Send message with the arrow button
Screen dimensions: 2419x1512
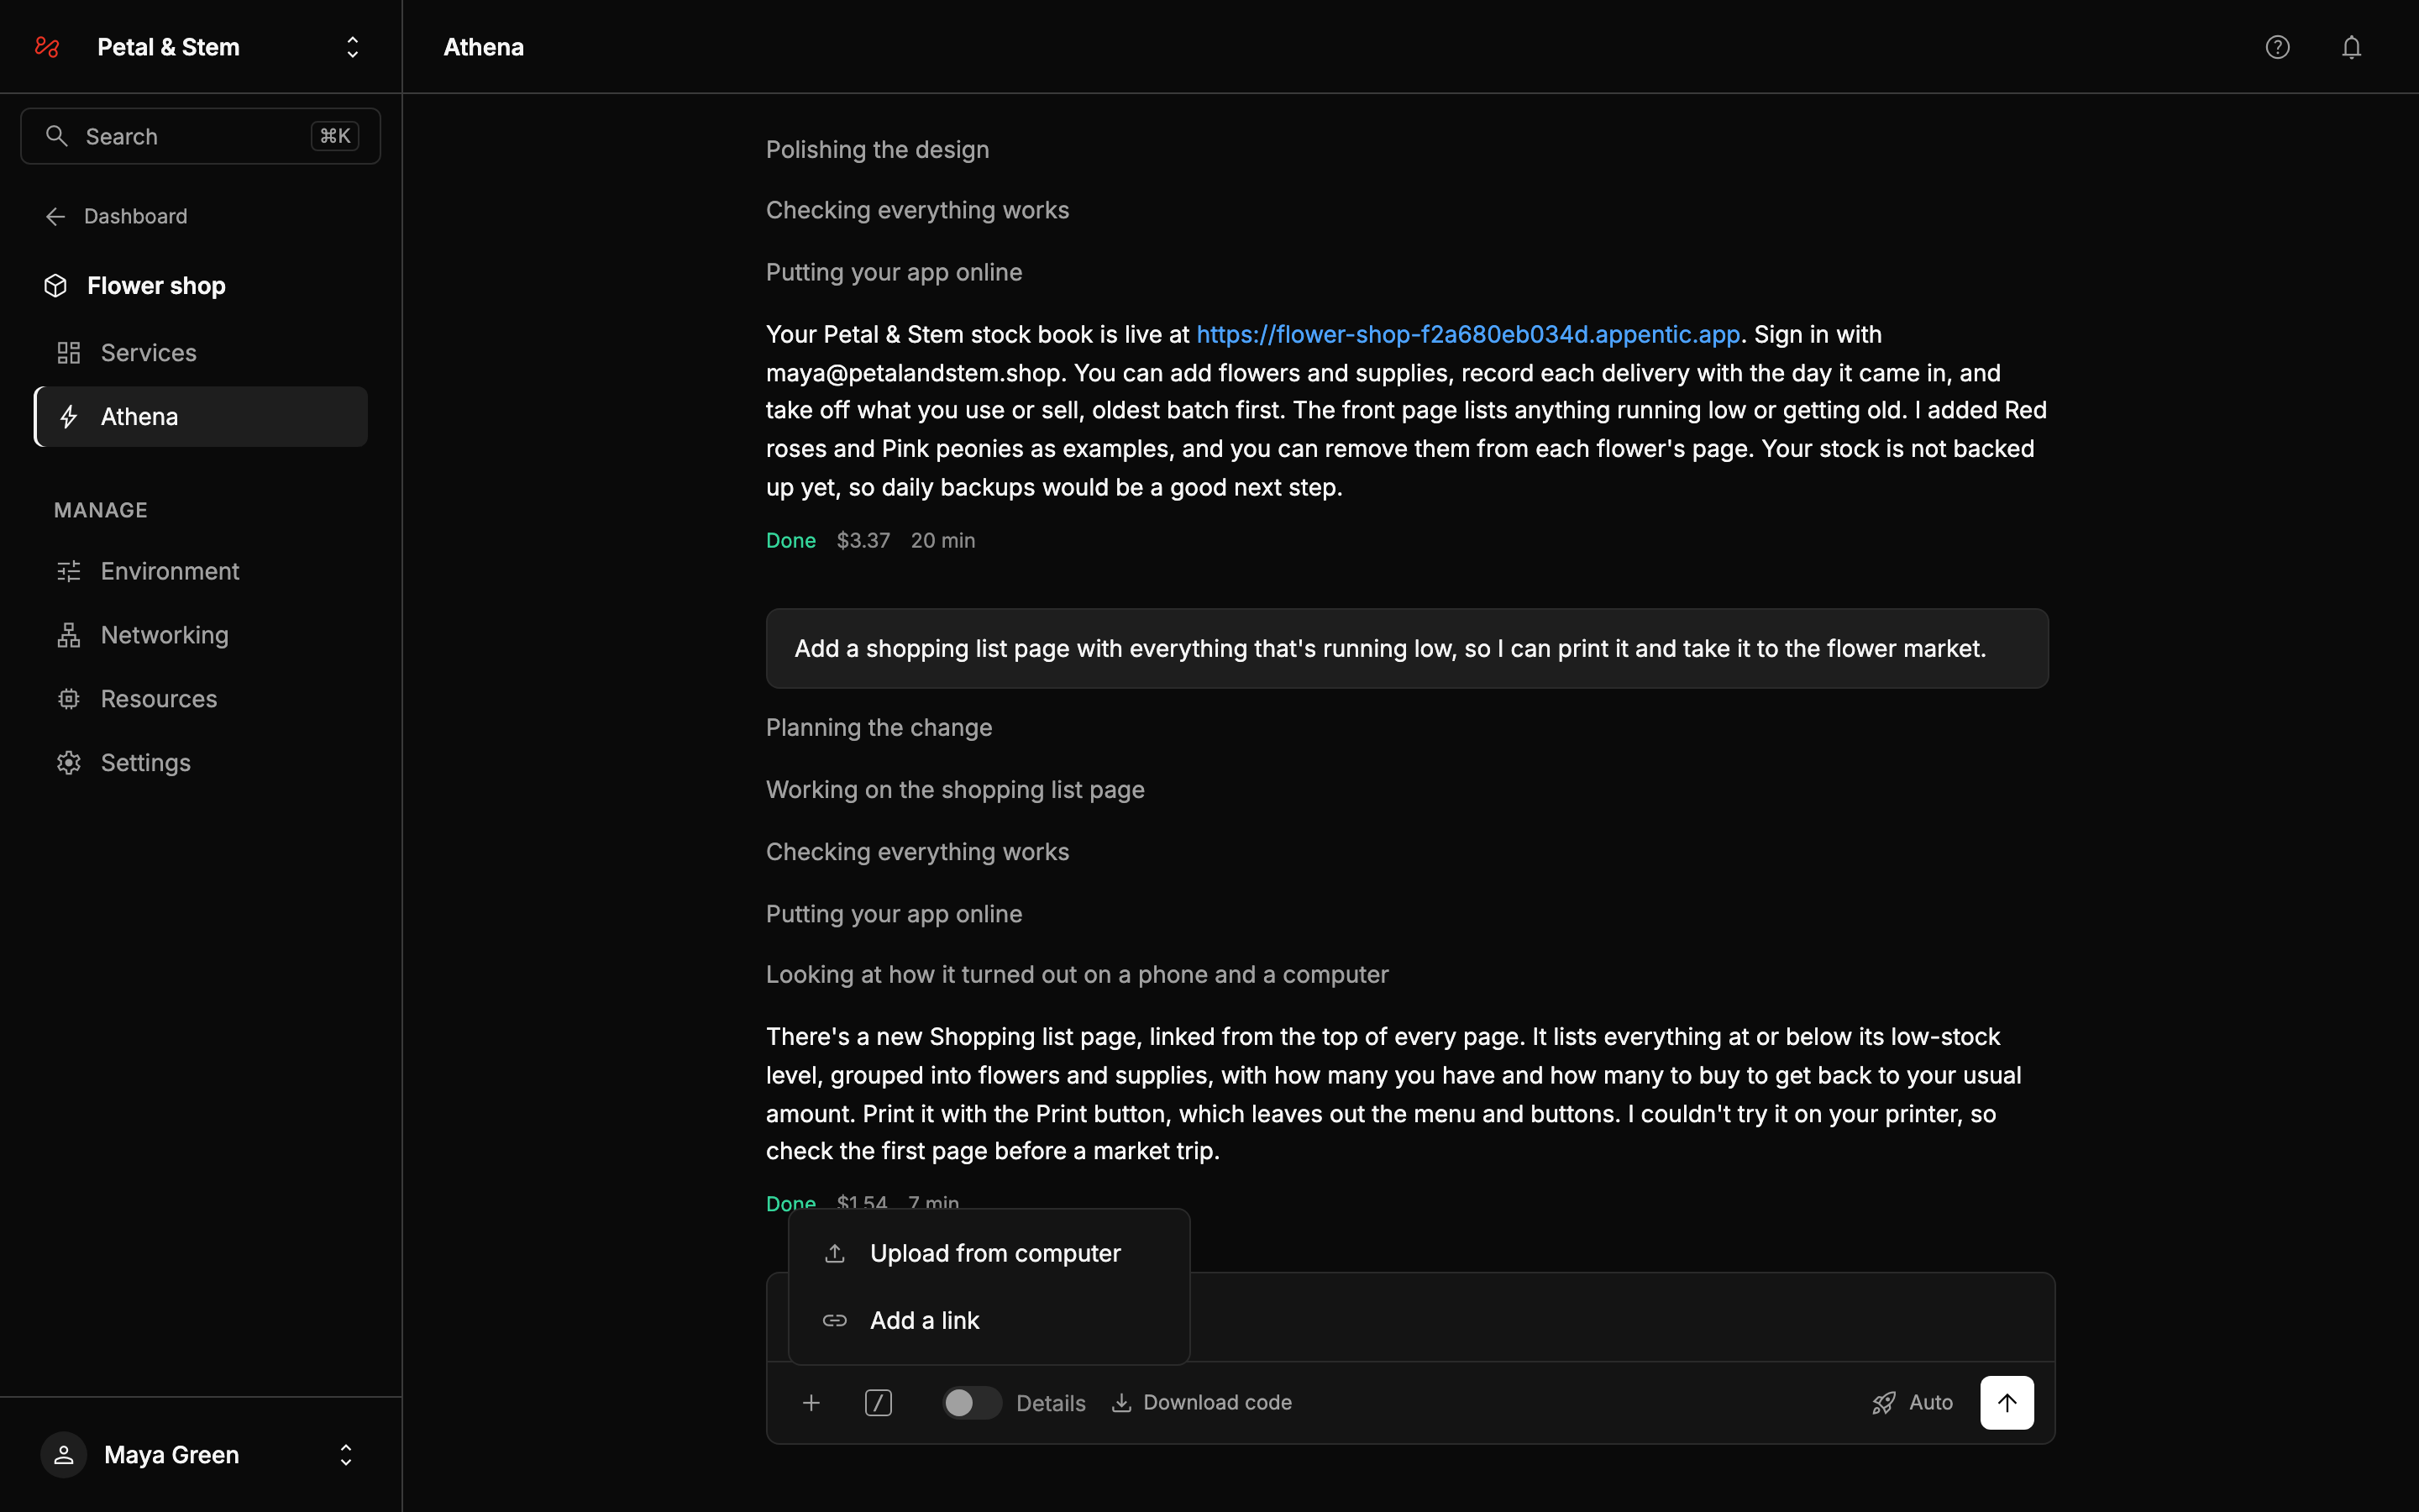tap(2006, 1403)
